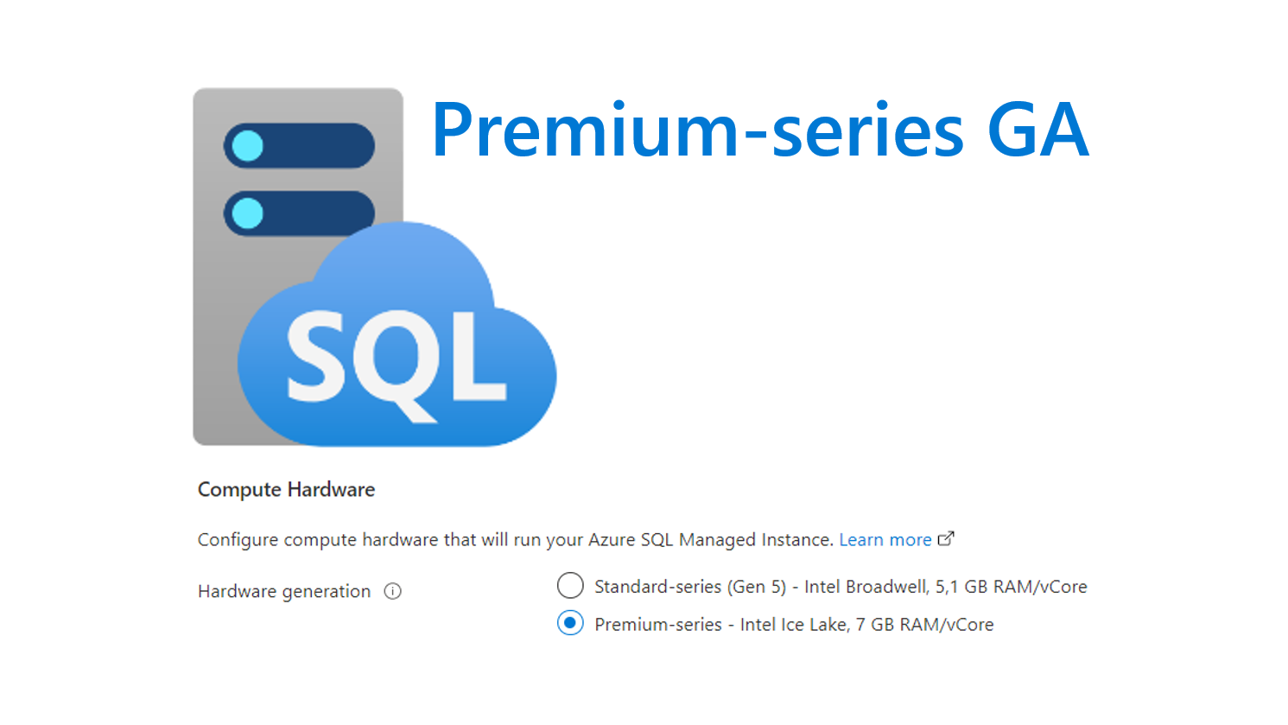This screenshot has width=1288, height=725.
Task: Click the Hardware generation label
Action: pos(284,592)
